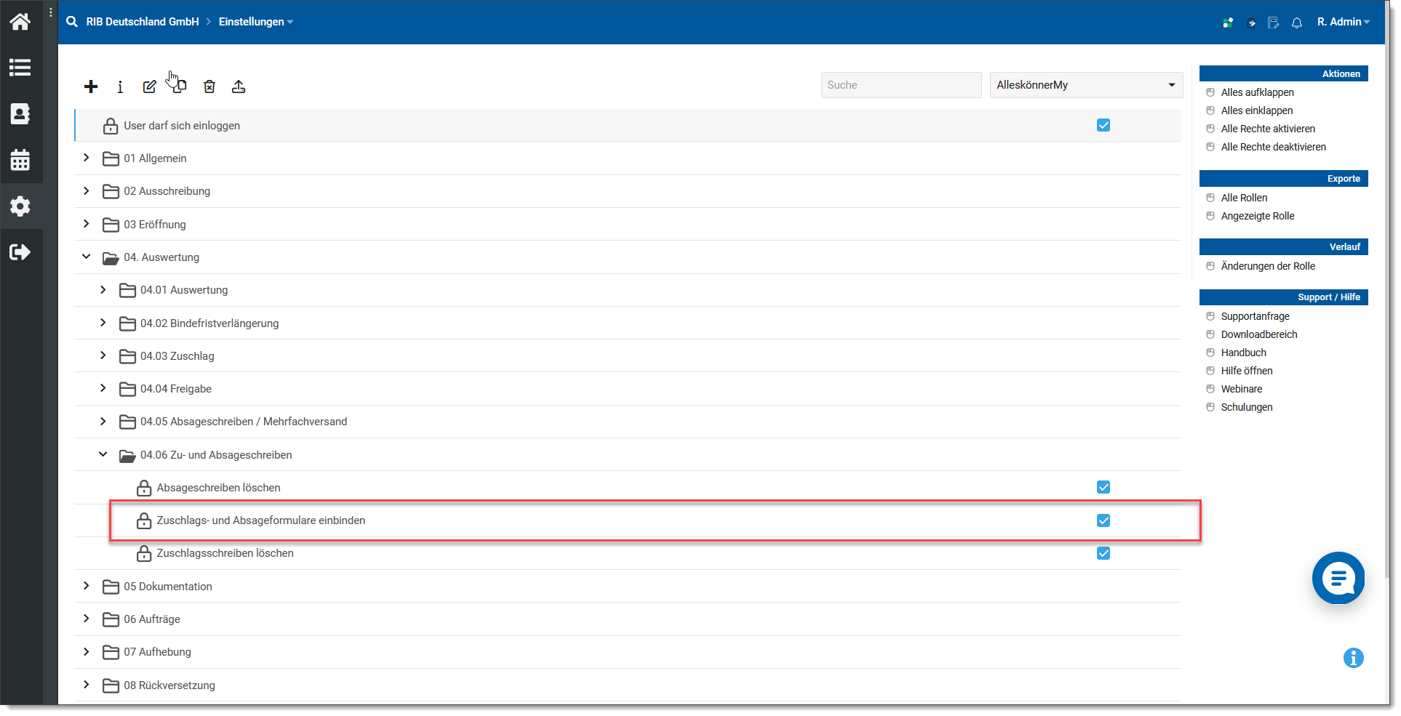Toggle Zuschlags- und Absageformulare einbinden checkbox

(1103, 520)
